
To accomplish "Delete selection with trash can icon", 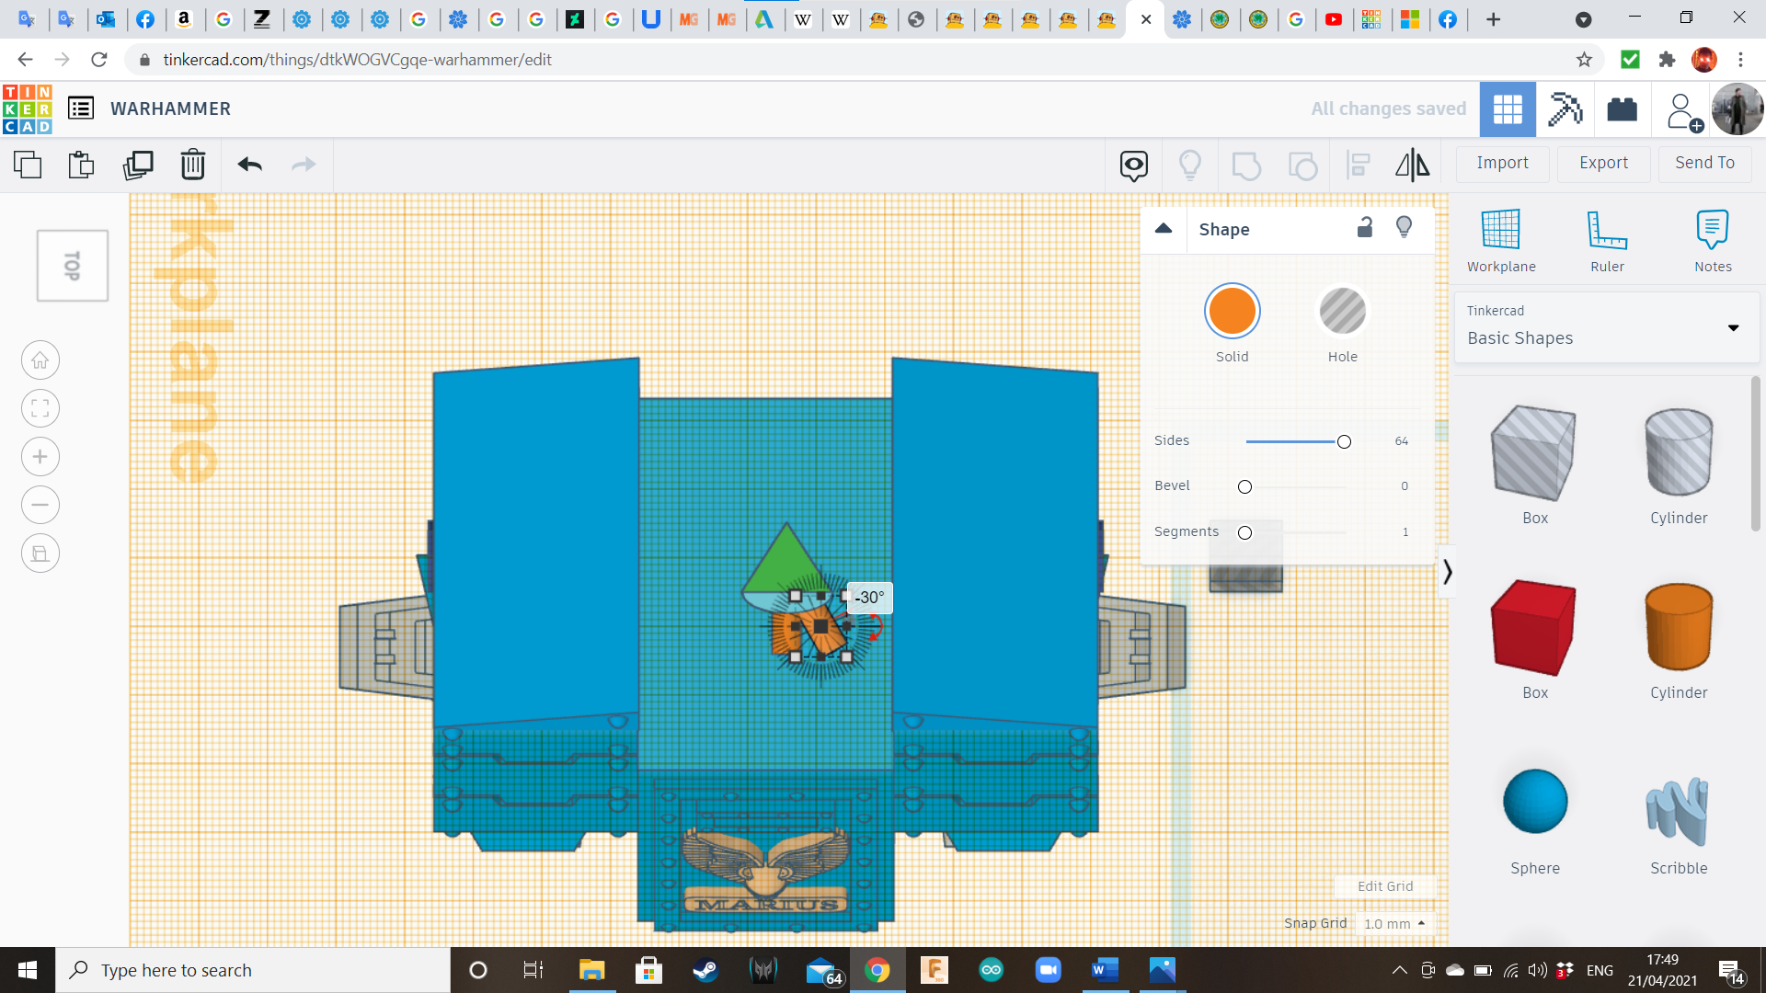I will click(x=193, y=165).
